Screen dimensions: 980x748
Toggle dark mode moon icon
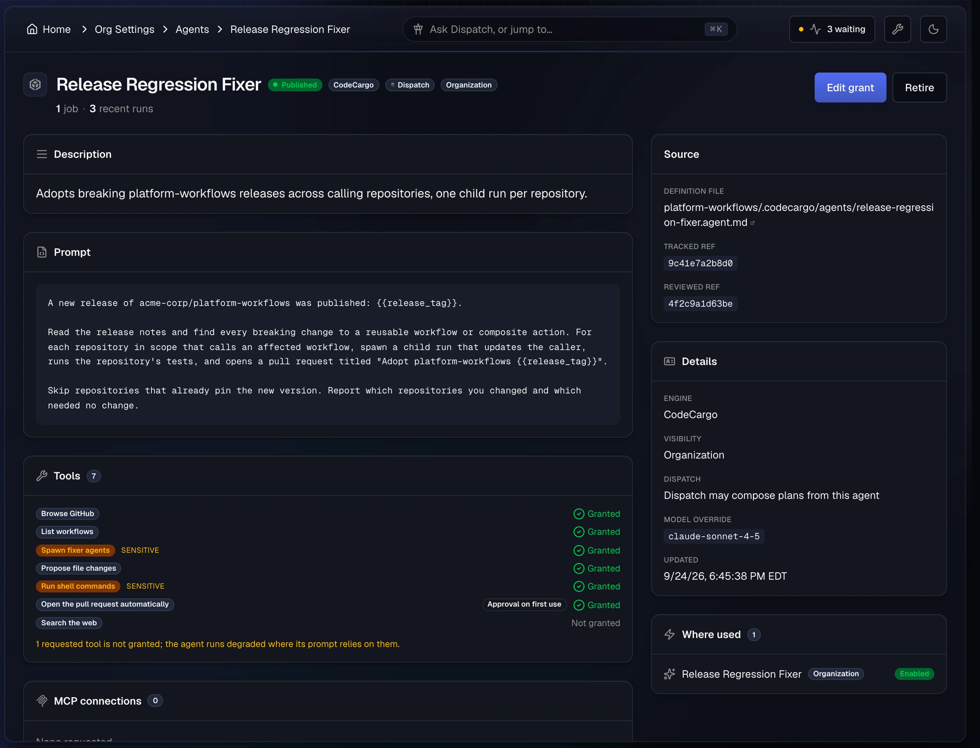[x=933, y=29]
